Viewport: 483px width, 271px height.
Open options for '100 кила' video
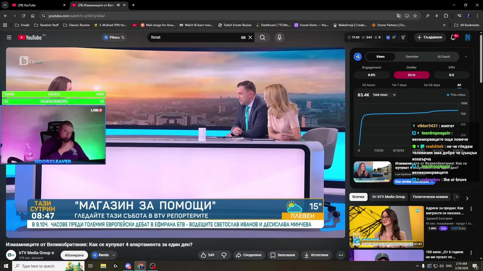click(471, 253)
